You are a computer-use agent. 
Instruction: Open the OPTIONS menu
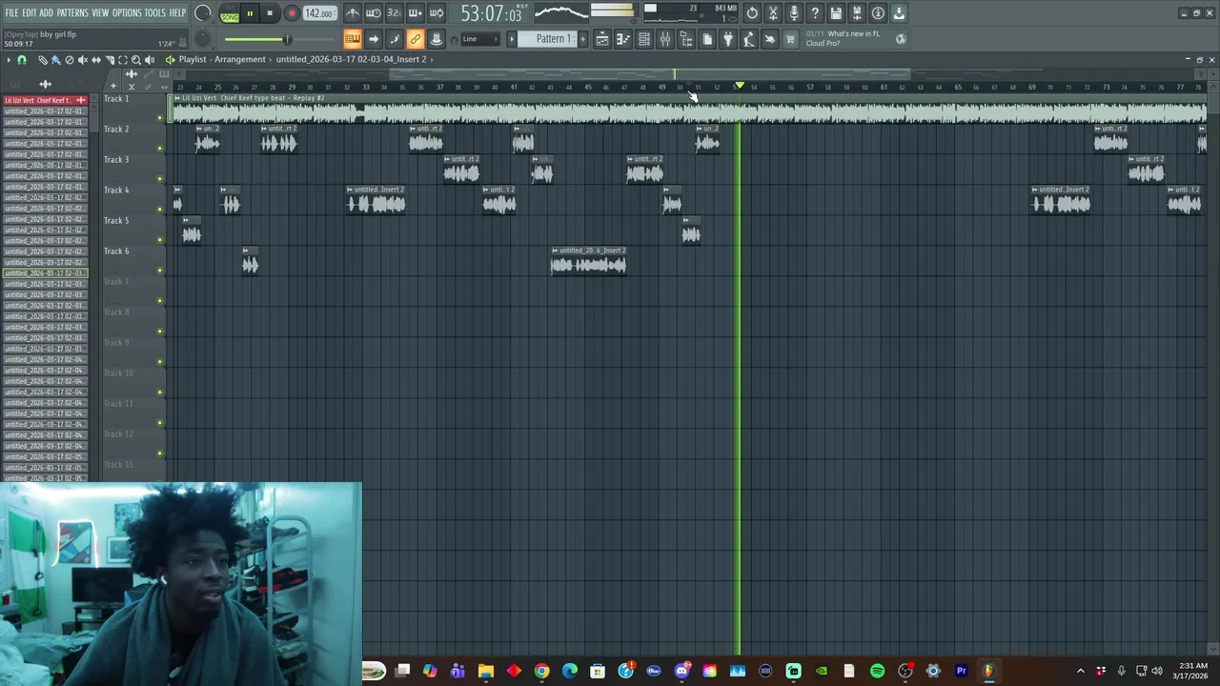coord(127,13)
